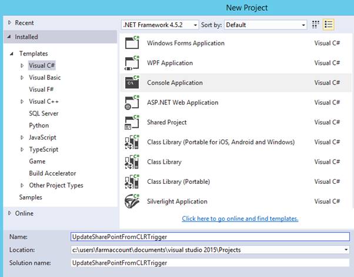The height and width of the screenshot is (277, 354).
Task: Switch to medium icons list view
Action: (x=329, y=25)
